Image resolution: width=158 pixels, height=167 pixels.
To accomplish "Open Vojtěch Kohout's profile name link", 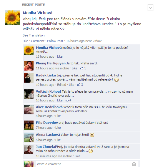I will (49, 91).
